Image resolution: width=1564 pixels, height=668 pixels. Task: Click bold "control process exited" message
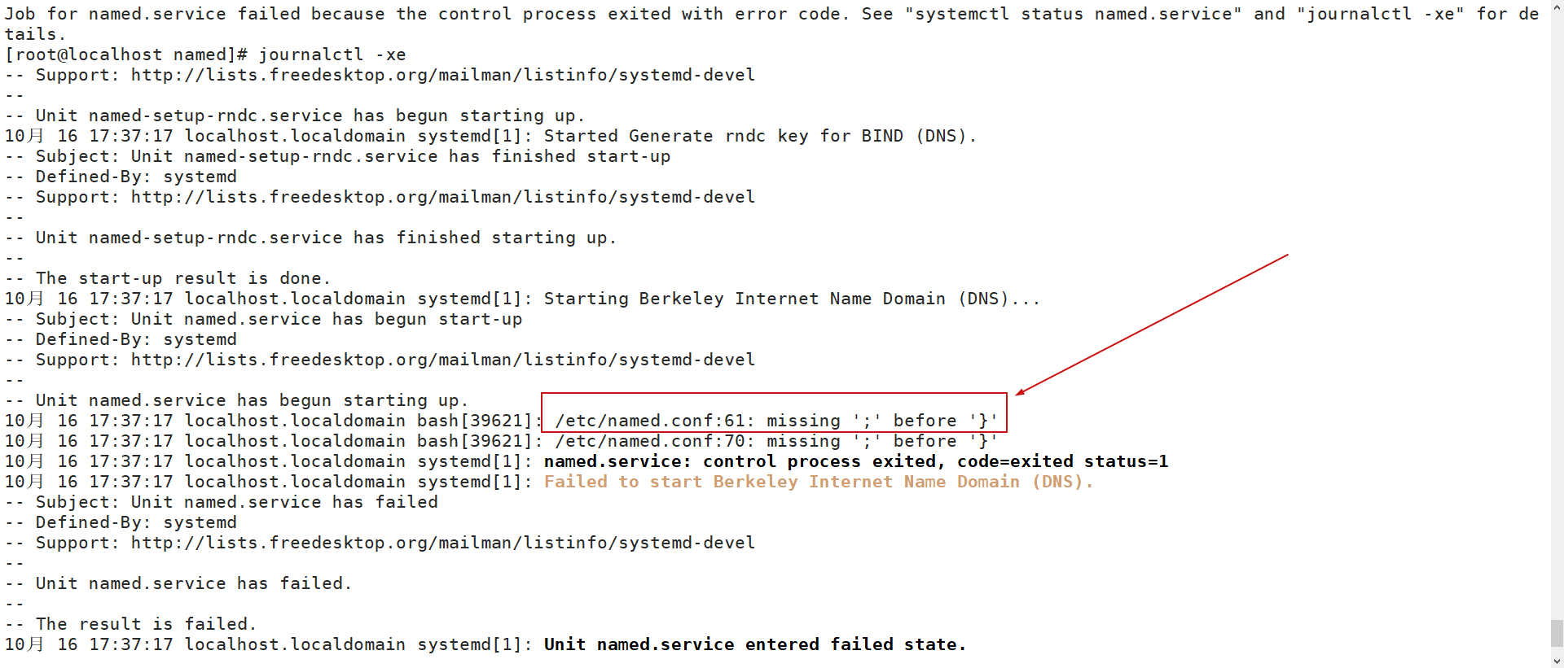(x=855, y=461)
